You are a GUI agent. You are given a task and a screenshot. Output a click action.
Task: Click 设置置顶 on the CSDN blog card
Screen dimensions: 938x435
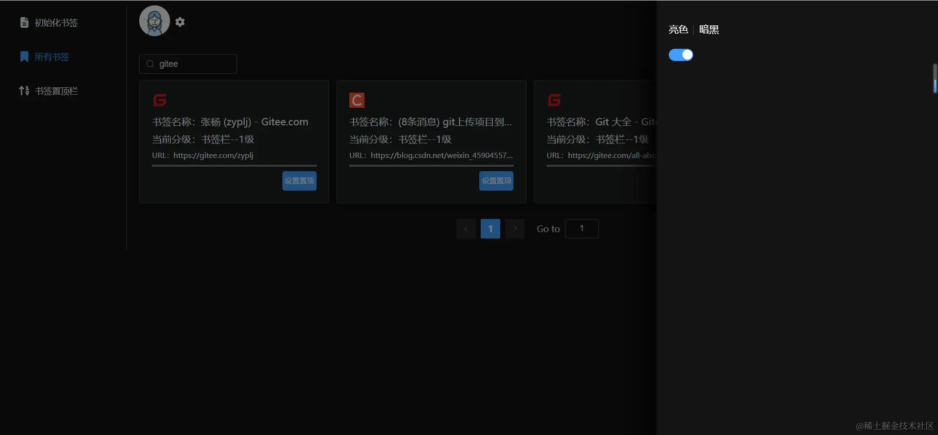496,181
